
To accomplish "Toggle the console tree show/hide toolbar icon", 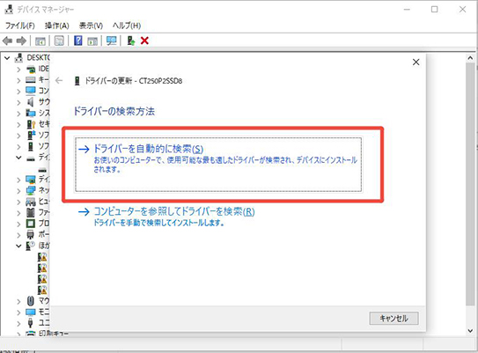I will point(40,40).
